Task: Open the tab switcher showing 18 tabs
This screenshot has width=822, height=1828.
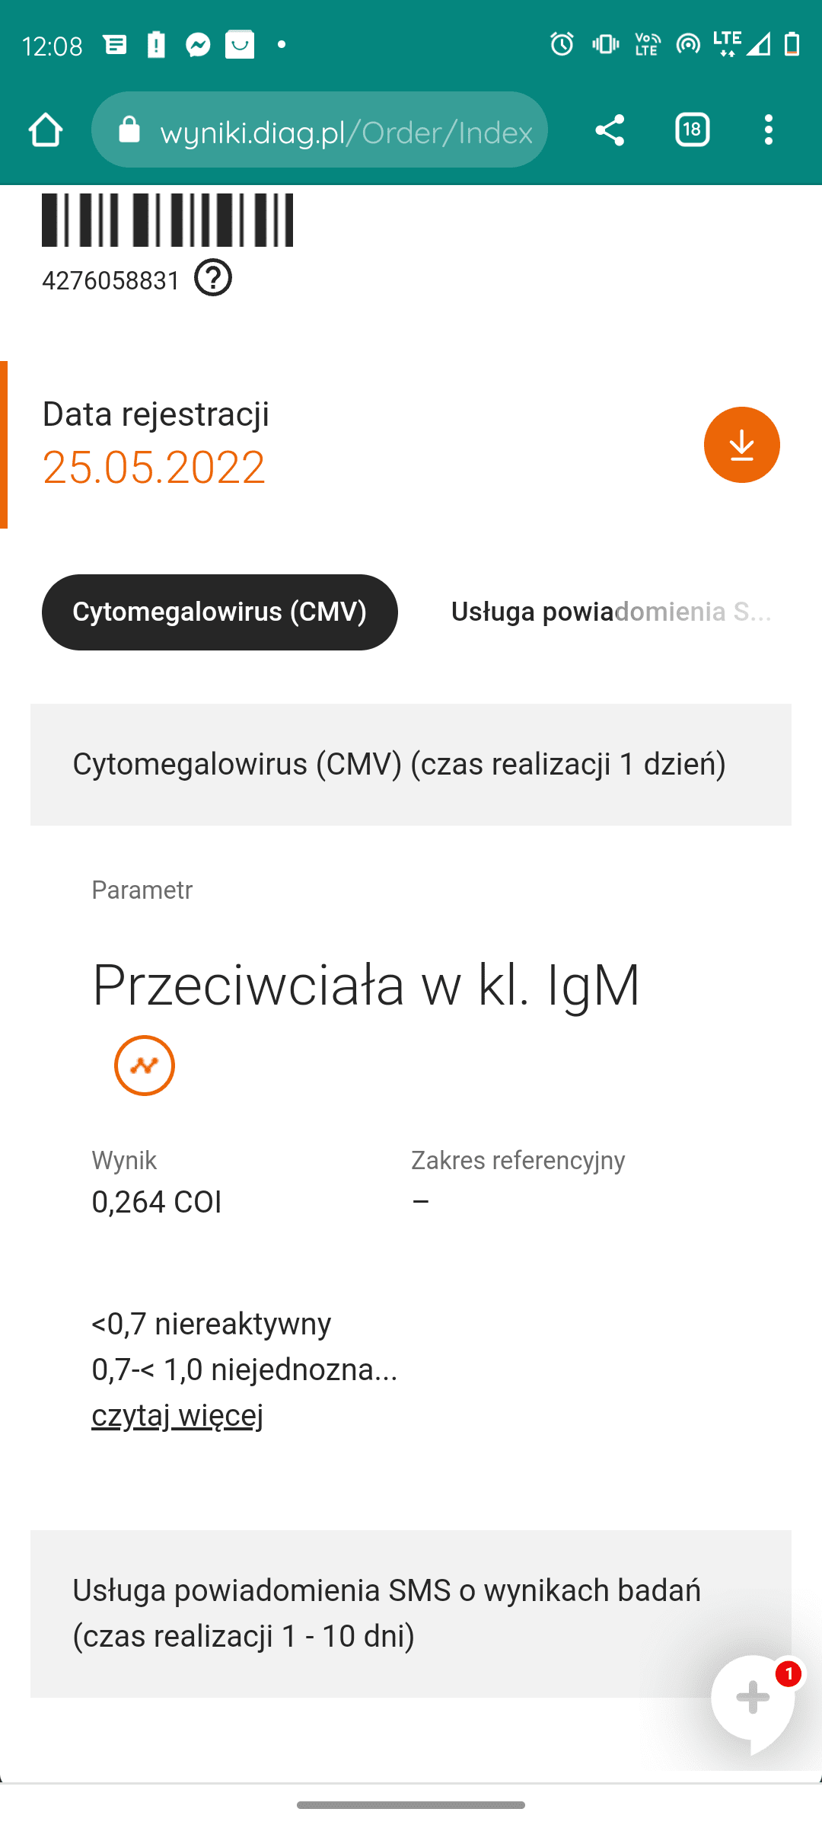Action: click(692, 130)
